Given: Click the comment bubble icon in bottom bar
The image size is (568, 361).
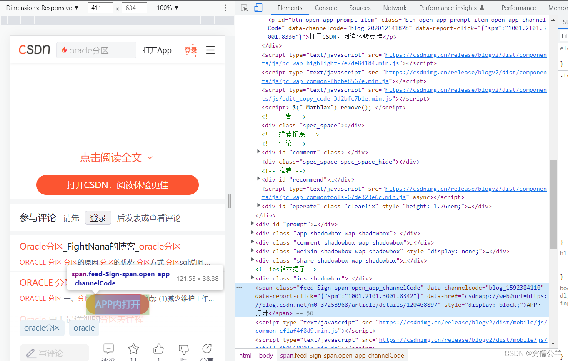Looking at the screenshot, I should point(108,349).
